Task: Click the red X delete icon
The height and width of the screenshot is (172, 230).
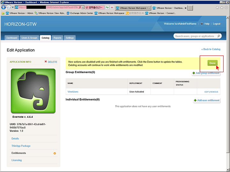Action: (x=46, y=62)
